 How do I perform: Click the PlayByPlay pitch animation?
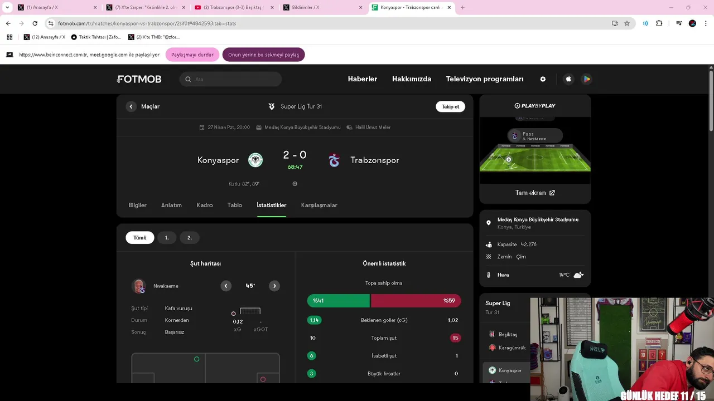point(535,150)
